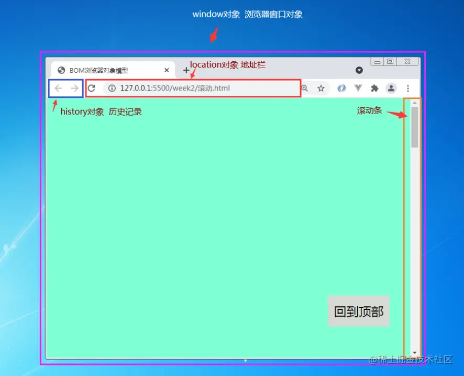Click the scrollbar thumb on the right edge
The width and height of the screenshot is (464, 376).
click(x=414, y=125)
